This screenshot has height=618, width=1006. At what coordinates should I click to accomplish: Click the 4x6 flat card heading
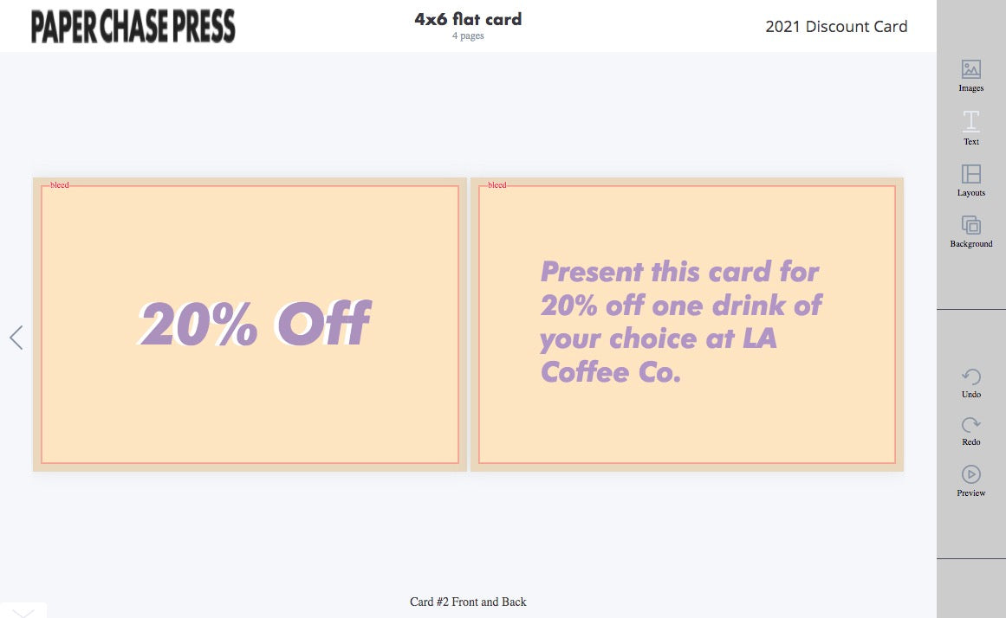click(x=468, y=19)
